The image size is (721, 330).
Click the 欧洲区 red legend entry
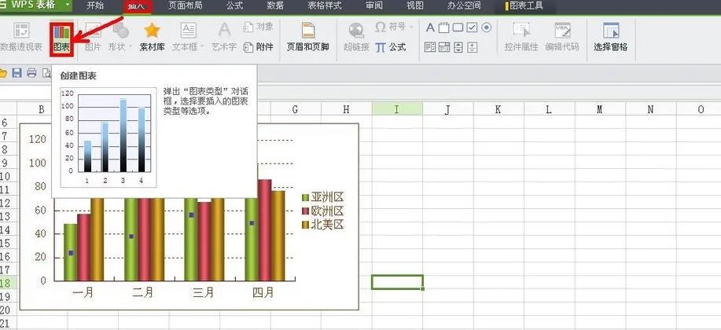coord(323,211)
